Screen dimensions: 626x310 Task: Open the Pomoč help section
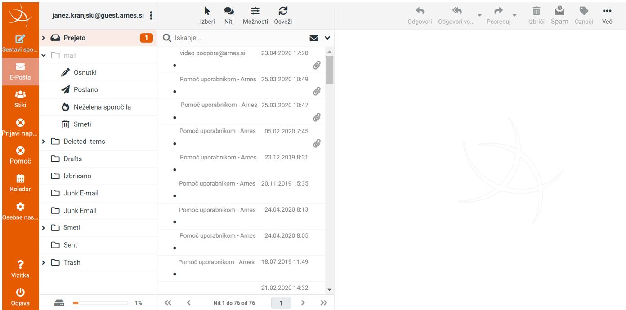click(x=20, y=155)
